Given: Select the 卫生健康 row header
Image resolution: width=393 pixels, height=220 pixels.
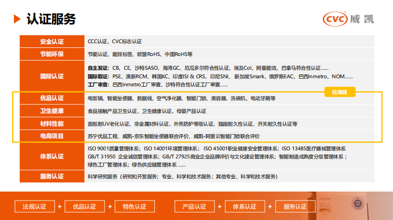Looking at the screenshot, I should pos(52,111).
